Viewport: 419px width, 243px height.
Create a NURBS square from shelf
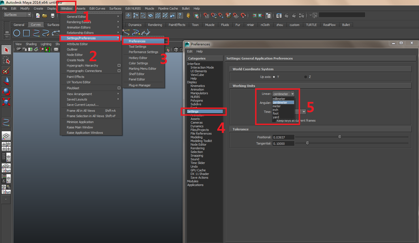click(26, 33)
